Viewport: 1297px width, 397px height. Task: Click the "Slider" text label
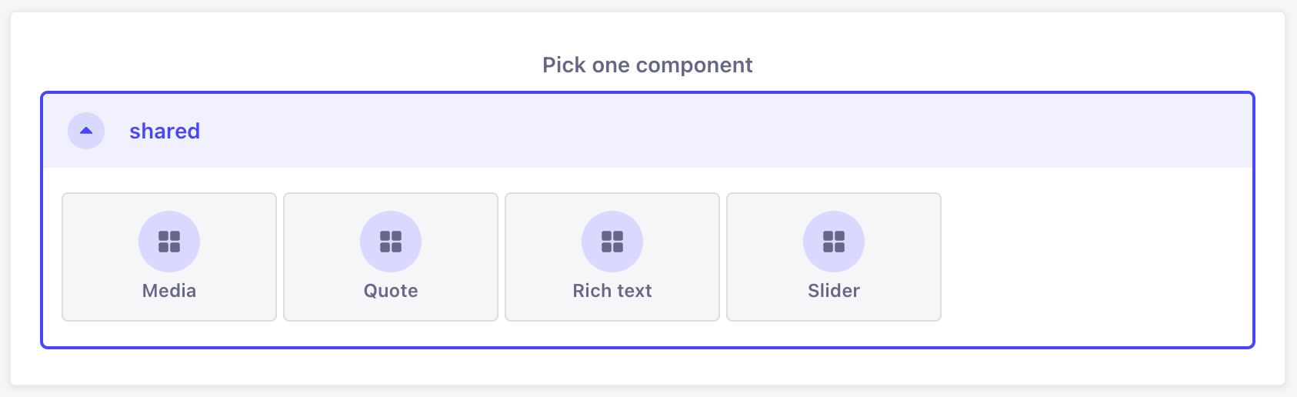click(x=834, y=291)
